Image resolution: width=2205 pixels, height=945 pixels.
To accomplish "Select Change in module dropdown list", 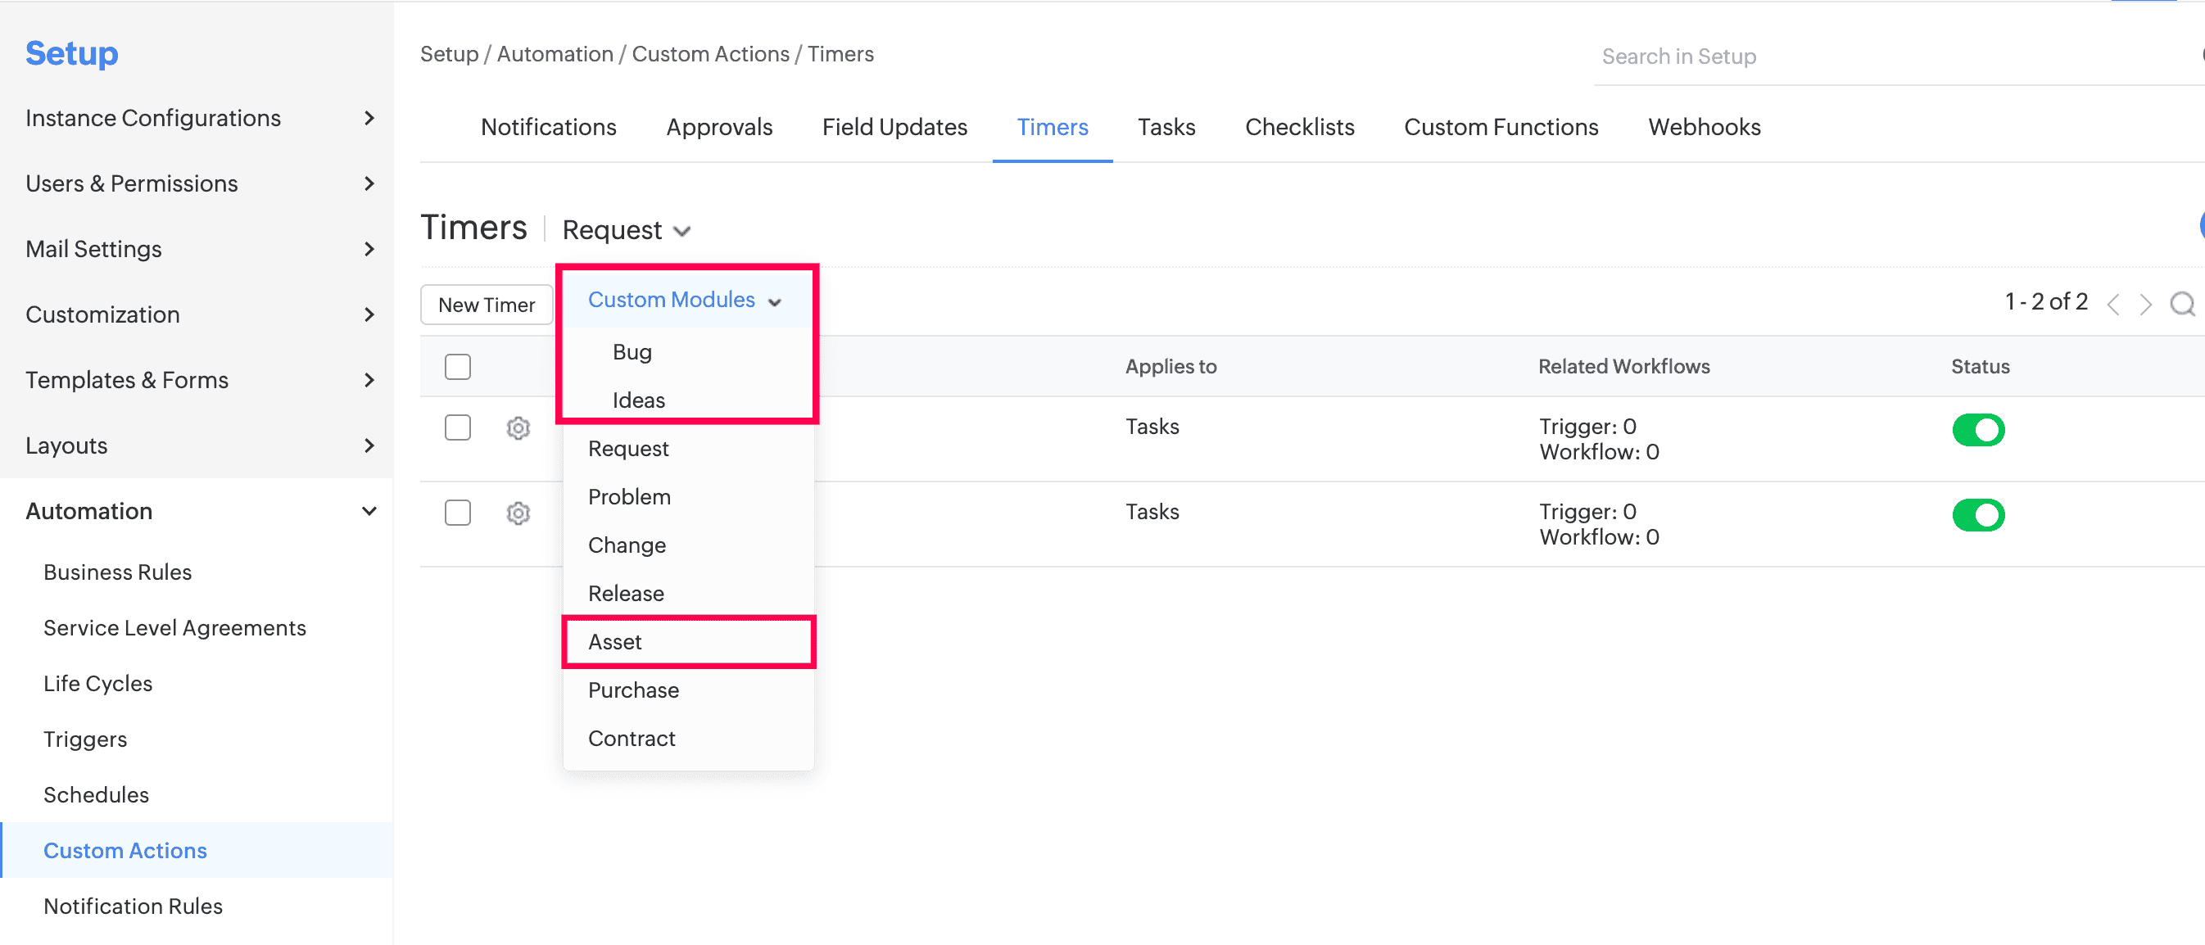I will 688,545.
